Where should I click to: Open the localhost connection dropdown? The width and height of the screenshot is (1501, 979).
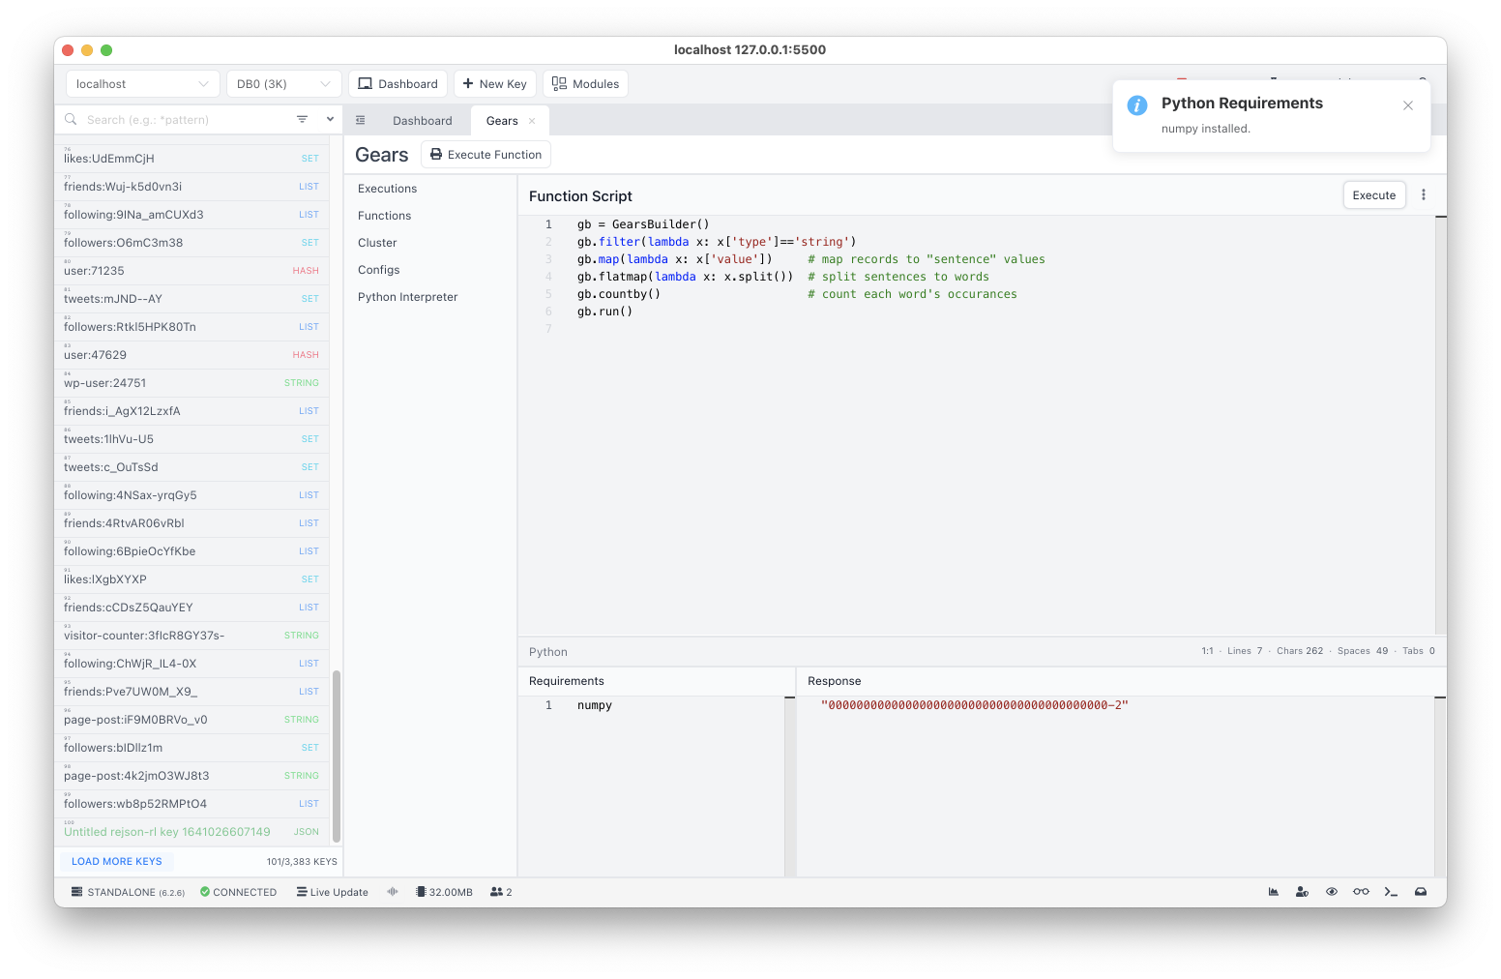[x=143, y=84]
